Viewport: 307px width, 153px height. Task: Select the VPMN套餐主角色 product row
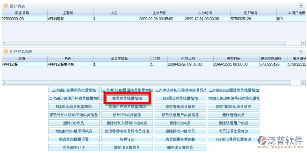tap(153, 64)
